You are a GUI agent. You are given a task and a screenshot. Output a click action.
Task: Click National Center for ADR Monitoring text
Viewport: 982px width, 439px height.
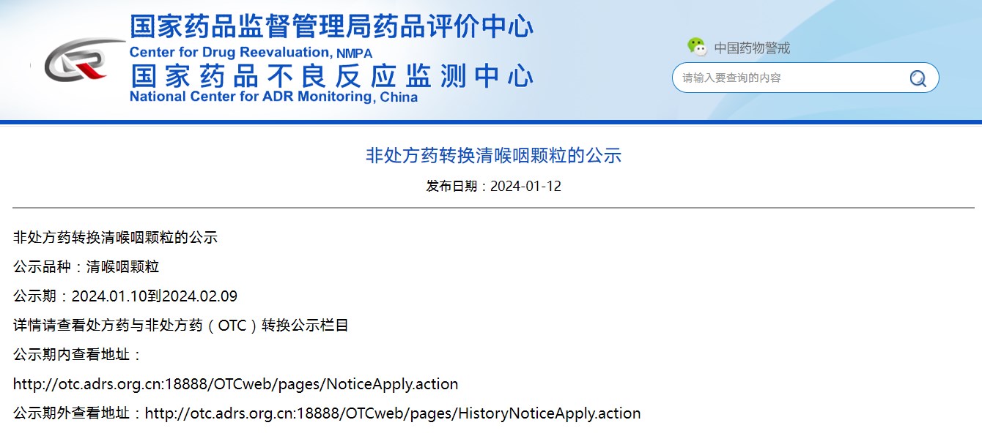tap(273, 97)
